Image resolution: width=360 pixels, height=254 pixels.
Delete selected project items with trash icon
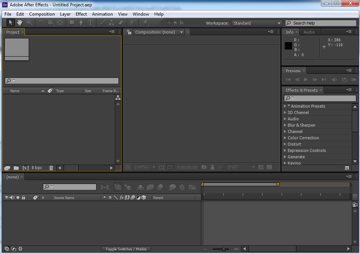(51, 168)
